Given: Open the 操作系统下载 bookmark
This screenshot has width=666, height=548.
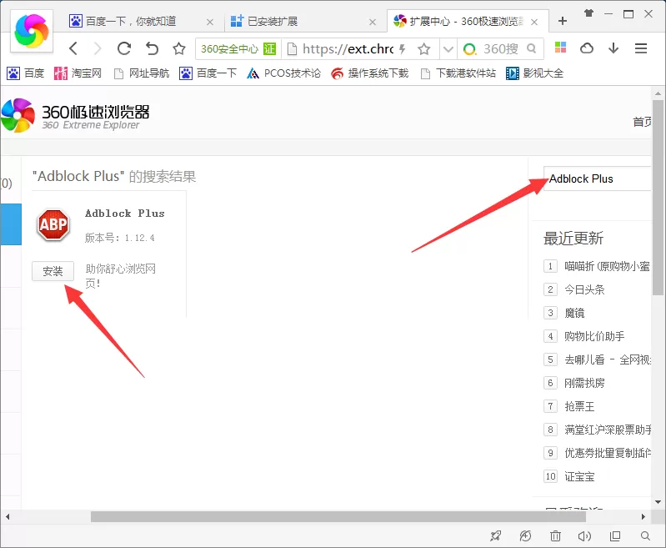Looking at the screenshot, I should pos(369,73).
